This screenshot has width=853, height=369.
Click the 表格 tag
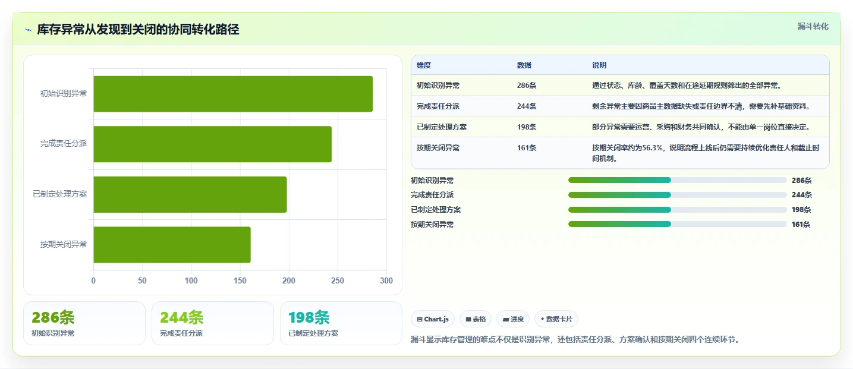(476, 319)
